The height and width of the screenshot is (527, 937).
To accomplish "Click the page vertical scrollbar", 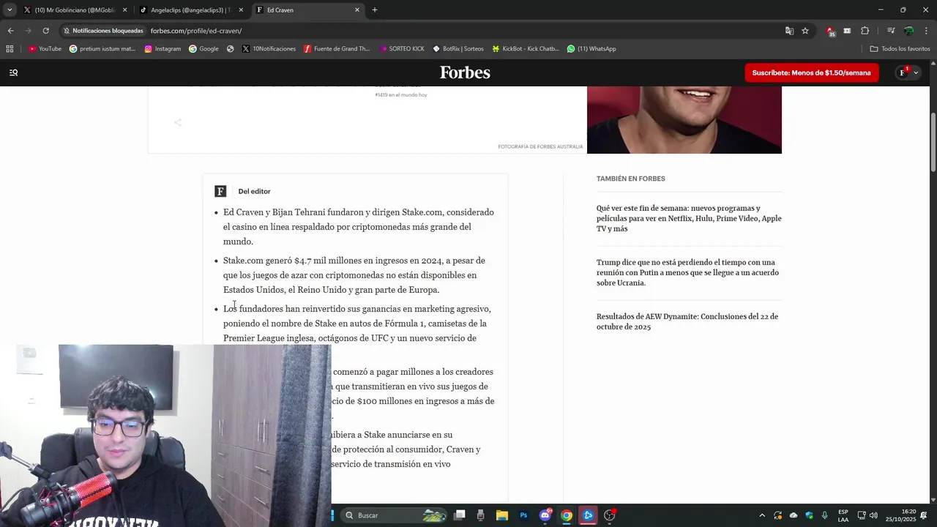I will click(933, 143).
